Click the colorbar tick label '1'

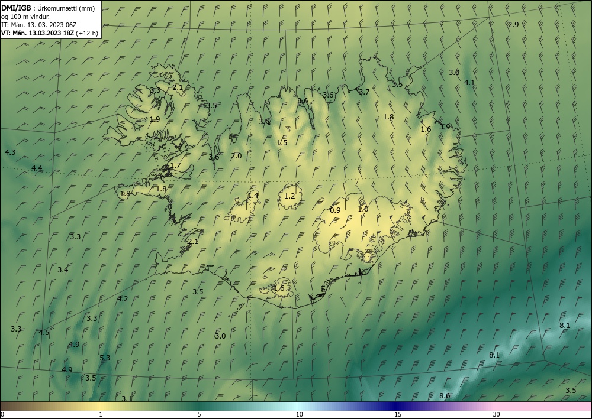tap(101, 414)
